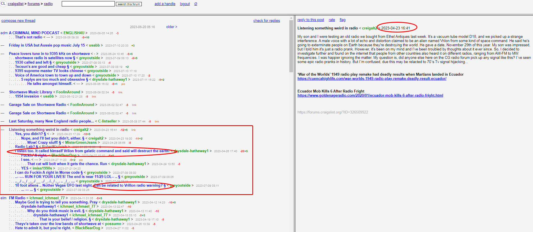Open 'I listen too. It called himself Vrilon' reply
533x232 pixels.
92,151
